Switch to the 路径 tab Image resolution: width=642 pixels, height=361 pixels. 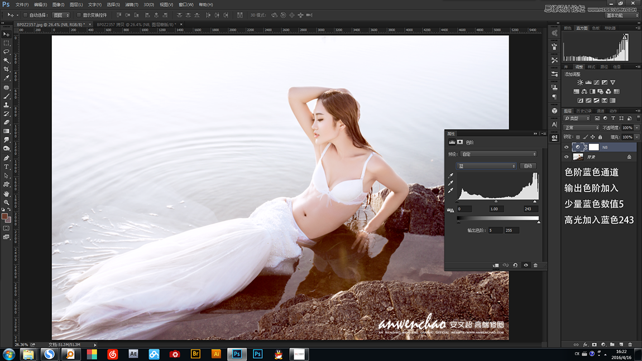click(604, 67)
